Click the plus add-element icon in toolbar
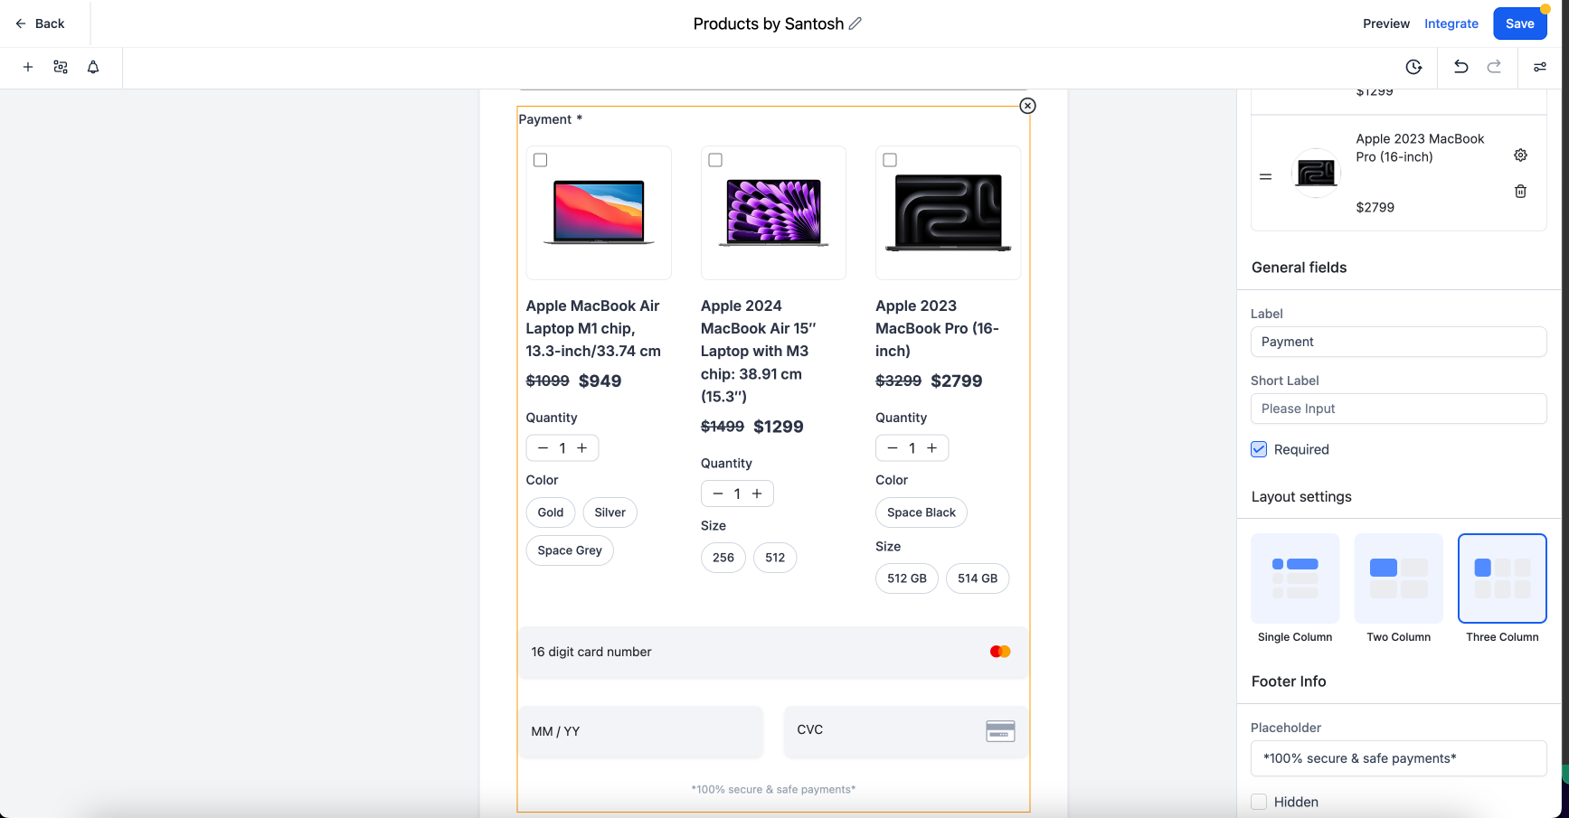 [x=28, y=67]
